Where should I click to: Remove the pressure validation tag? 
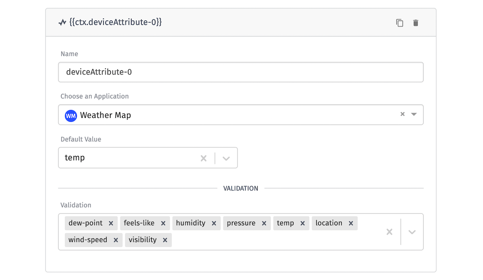click(264, 223)
